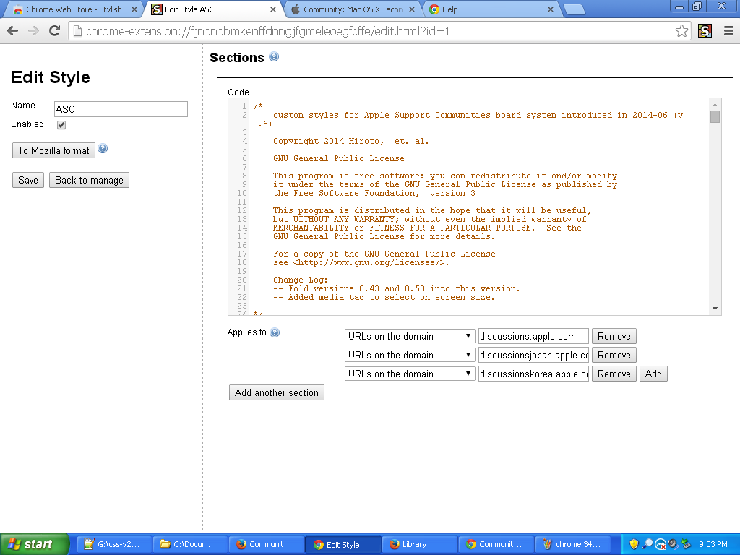Click the browser address bar URL
This screenshot has height=555, width=740.
(x=267, y=31)
